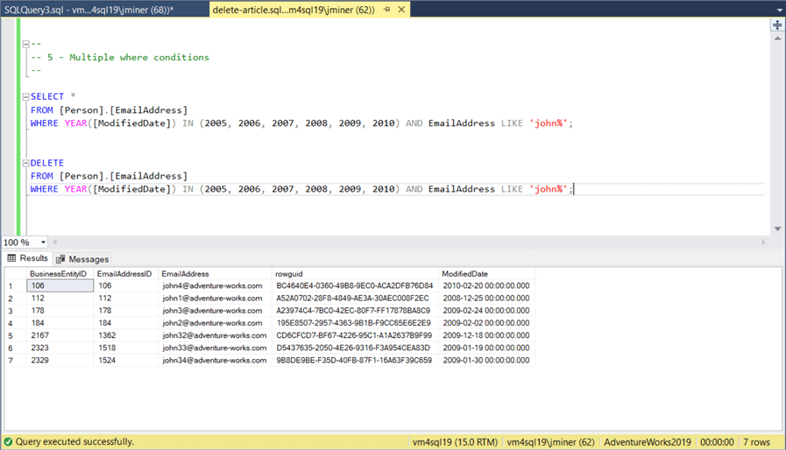Select row header 5 in results
This screenshot has height=450, width=786.
pyautogui.click(x=15, y=335)
